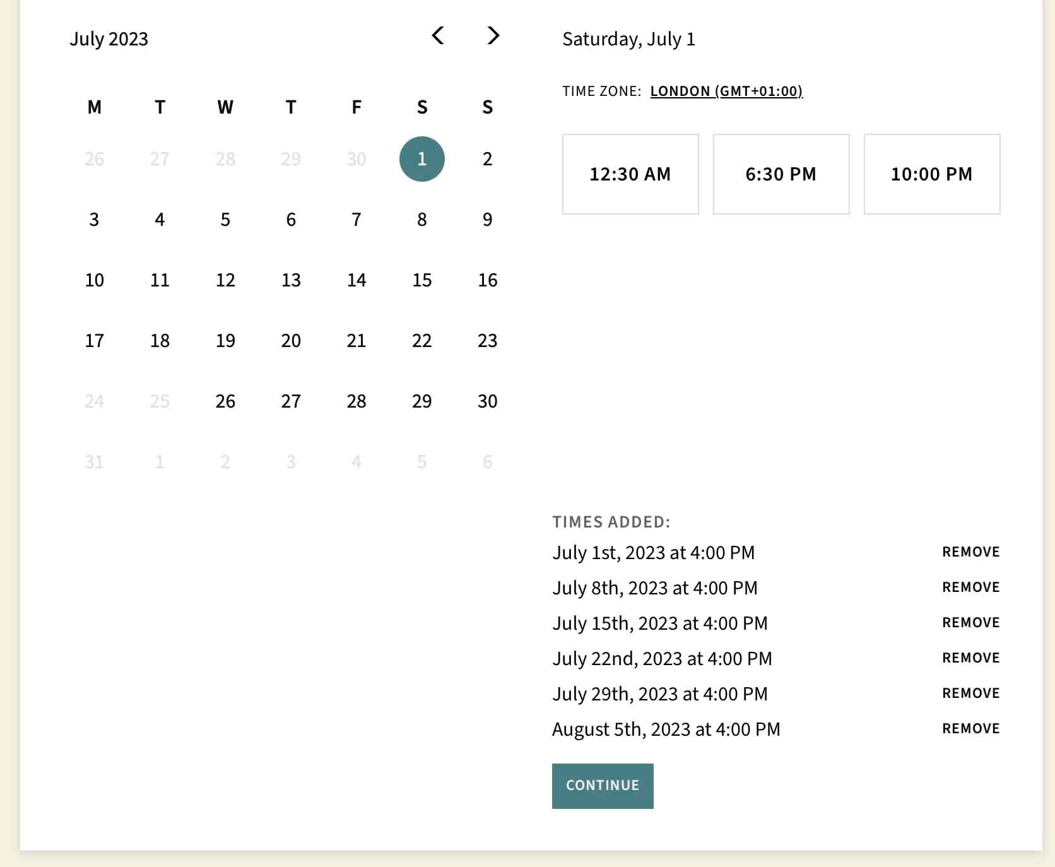Pick the 10:00 PM time slot

click(931, 174)
